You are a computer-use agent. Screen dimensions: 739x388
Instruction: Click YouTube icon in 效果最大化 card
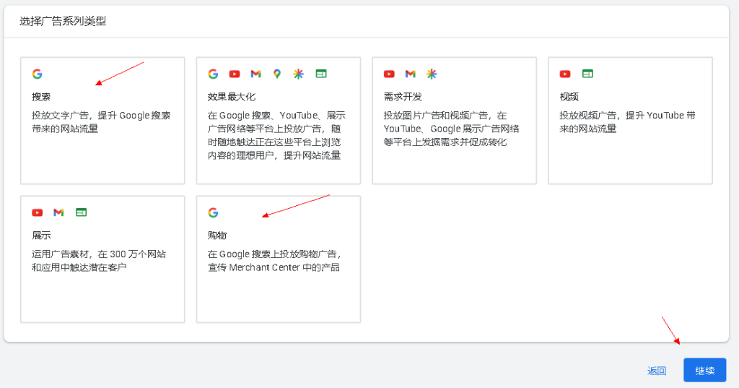click(x=235, y=74)
